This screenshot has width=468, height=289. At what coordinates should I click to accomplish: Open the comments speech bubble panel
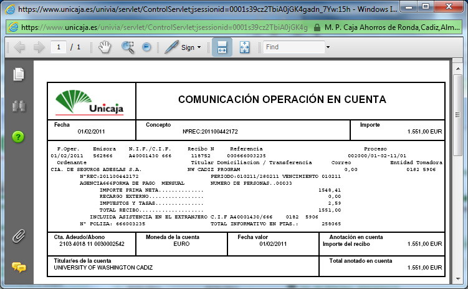(x=19, y=267)
